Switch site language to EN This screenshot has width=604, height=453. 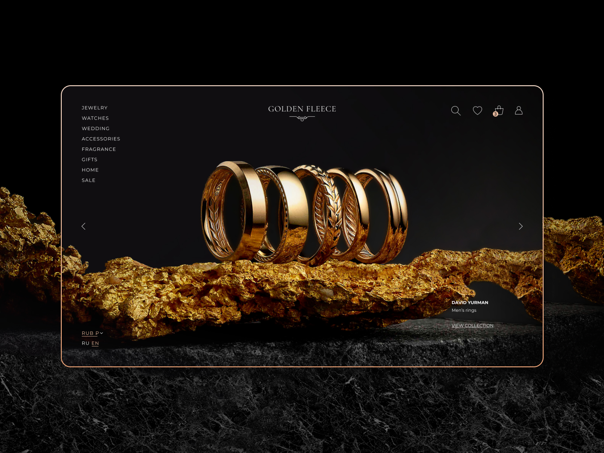pyautogui.click(x=95, y=343)
